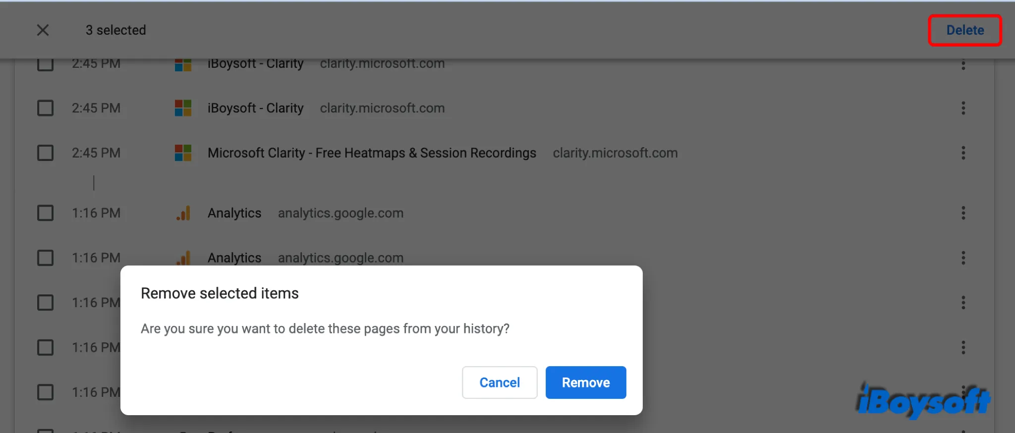Click clarity.microsoft.com domain beside Microsoft Clarity Heatmaps

(x=615, y=153)
